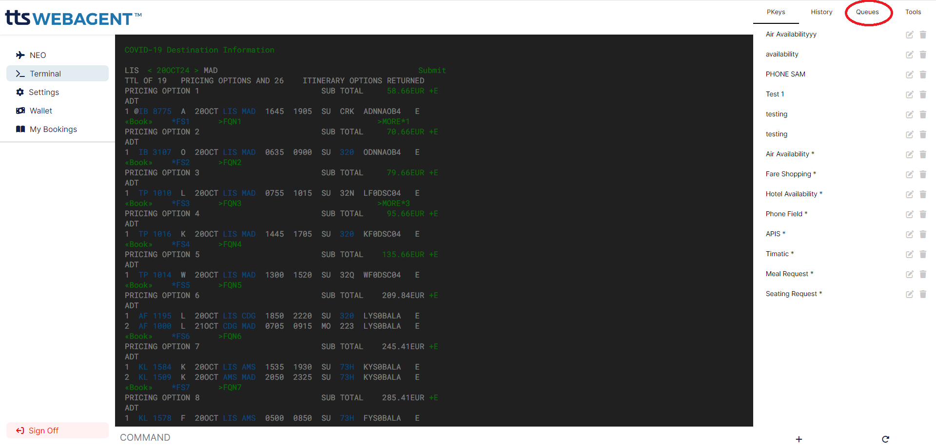Delete the 'Meal Request *' PKey
Viewport: 936px width, 448px height.
coord(923,274)
